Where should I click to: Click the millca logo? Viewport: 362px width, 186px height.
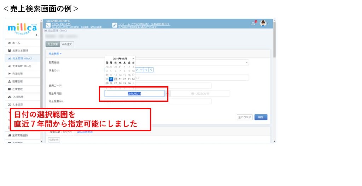tap(22, 28)
